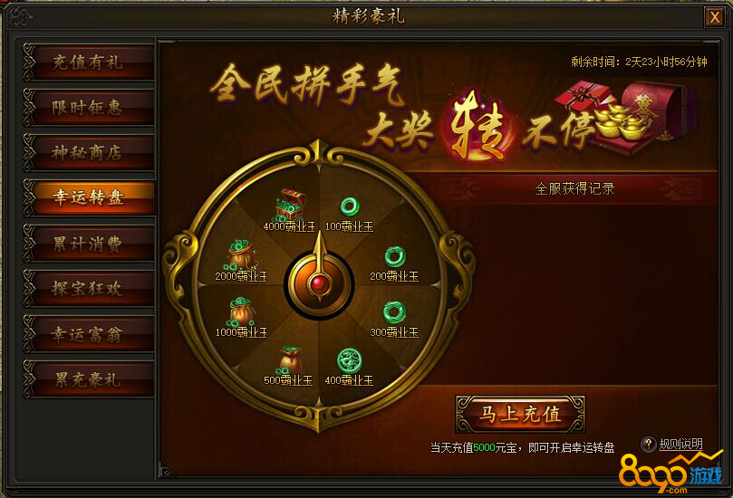Select the 幸运转盘 tab
Viewport: 733px width, 498px height.
tap(89, 197)
